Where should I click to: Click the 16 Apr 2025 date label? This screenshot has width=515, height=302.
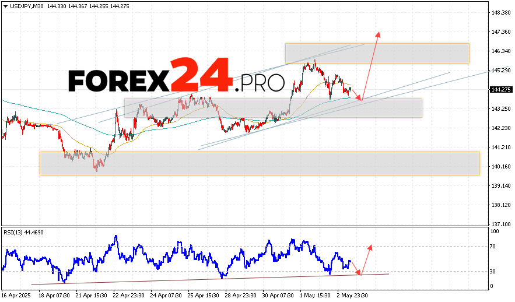tap(16, 296)
